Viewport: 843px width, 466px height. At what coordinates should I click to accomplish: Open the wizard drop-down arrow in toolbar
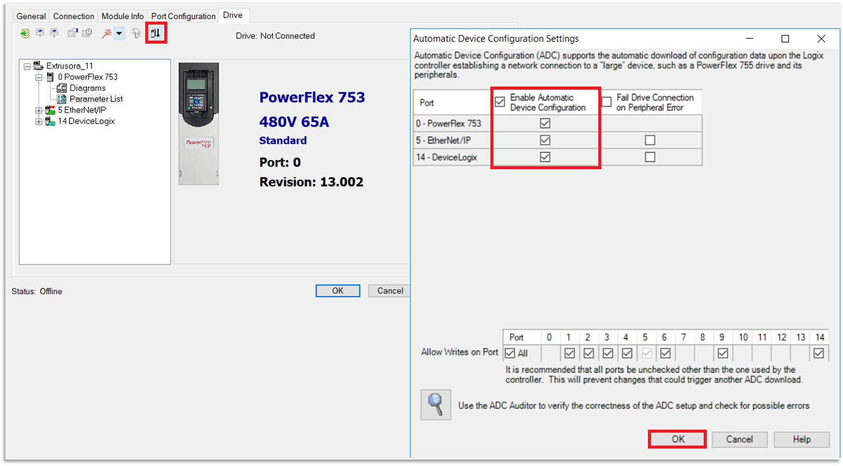pyautogui.click(x=119, y=33)
